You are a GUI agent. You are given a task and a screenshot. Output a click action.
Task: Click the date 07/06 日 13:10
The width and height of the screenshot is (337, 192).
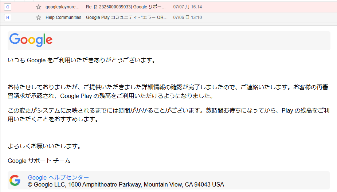pyautogui.click(x=187, y=17)
